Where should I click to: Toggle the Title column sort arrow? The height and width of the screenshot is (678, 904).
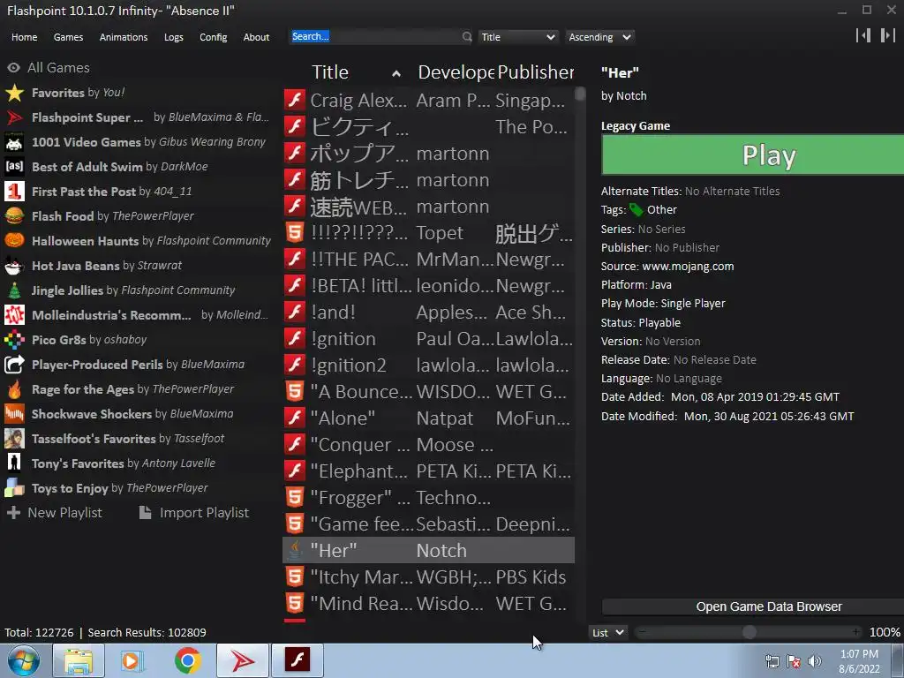(396, 74)
